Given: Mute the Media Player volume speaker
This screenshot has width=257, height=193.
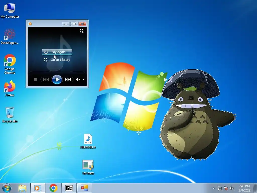Looking at the screenshot, I should click(78, 80).
